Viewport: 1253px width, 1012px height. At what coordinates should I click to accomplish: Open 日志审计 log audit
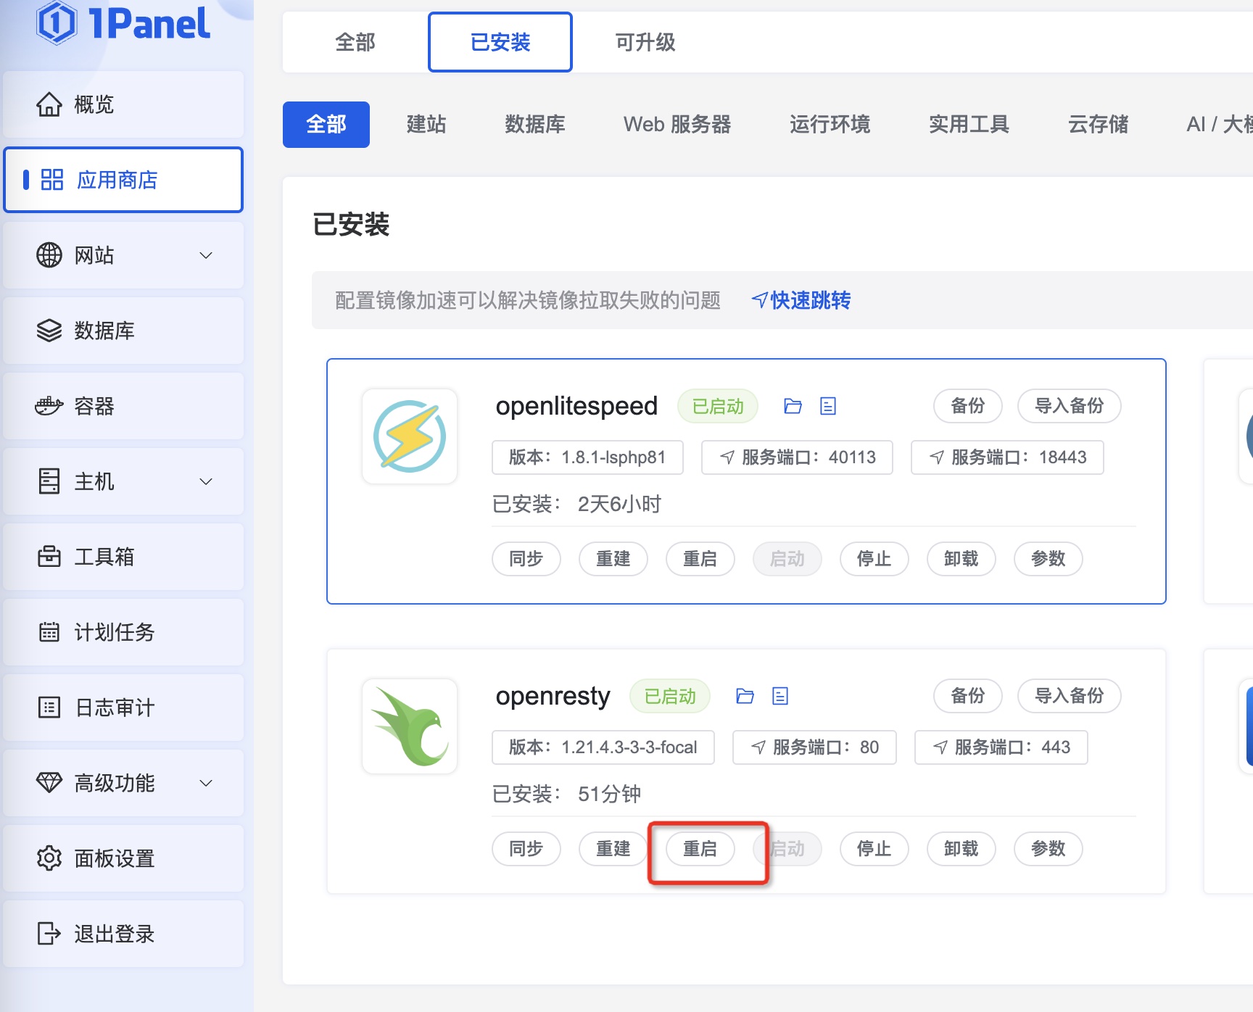click(114, 708)
